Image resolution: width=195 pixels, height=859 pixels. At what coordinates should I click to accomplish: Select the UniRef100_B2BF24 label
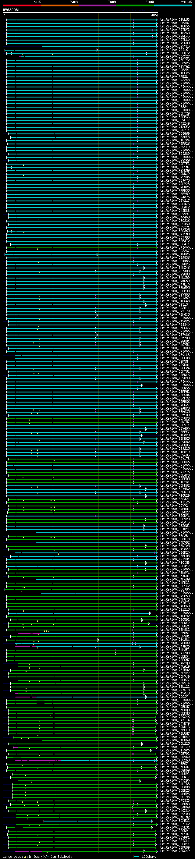(175, 368)
